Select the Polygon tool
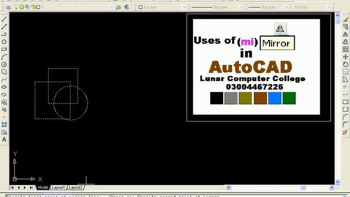350x197 pixels. (4, 42)
